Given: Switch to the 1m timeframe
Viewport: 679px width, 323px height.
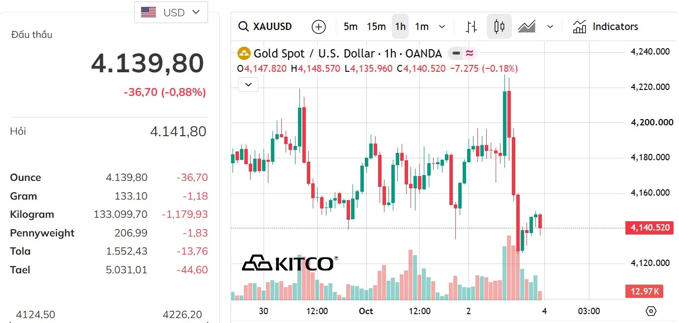Looking at the screenshot, I should click(422, 27).
